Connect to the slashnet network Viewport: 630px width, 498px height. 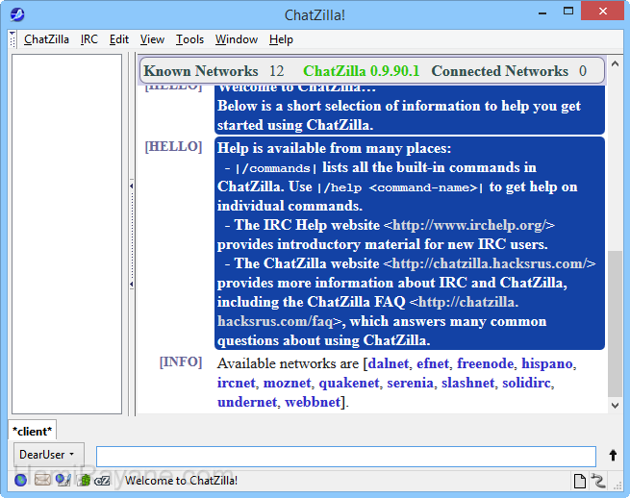tap(467, 383)
